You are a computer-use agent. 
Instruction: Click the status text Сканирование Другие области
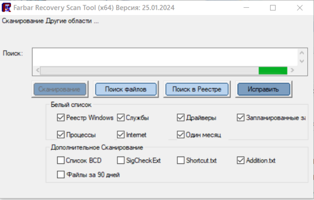pos(50,21)
